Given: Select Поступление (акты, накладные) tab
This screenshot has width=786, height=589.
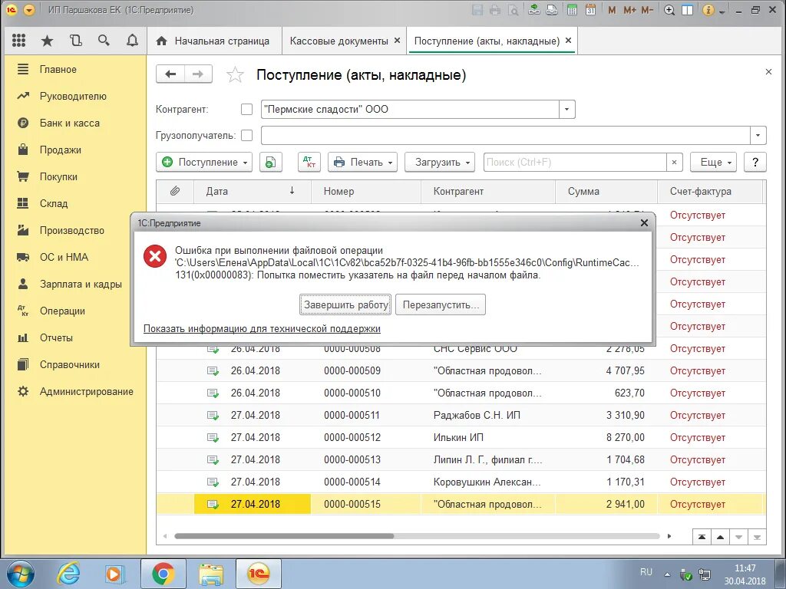Looking at the screenshot, I should pyautogui.click(x=487, y=41).
